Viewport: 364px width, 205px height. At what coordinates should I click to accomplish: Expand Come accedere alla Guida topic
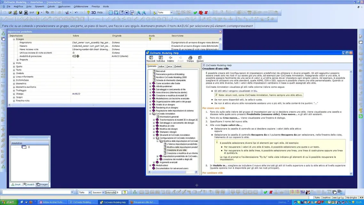150,83
